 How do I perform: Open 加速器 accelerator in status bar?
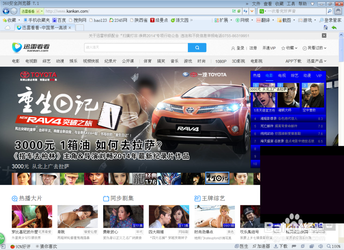261,246
